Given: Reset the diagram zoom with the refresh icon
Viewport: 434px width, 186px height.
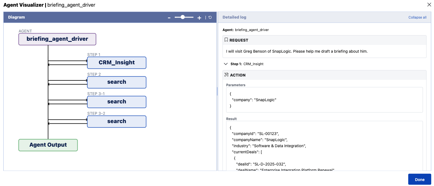Looking at the screenshot, I should coord(210,17).
